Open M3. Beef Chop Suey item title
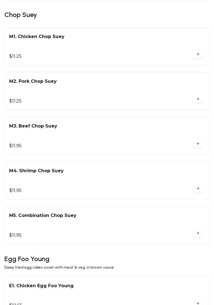 (x=33, y=126)
